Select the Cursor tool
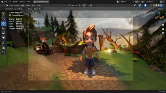This screenshot has height=93, width=166. (x=4, y=18)
